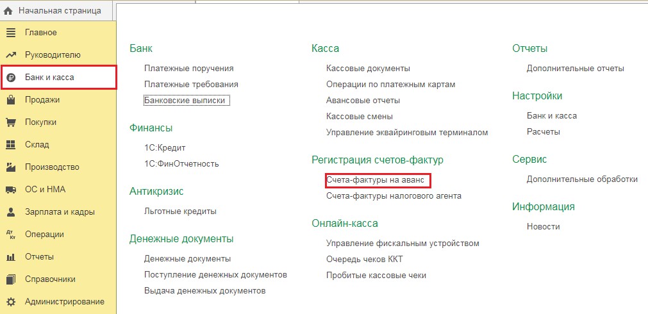Select the Банк и касса section
This screenshot has height=314, width=648.
[x=58, y=78]
